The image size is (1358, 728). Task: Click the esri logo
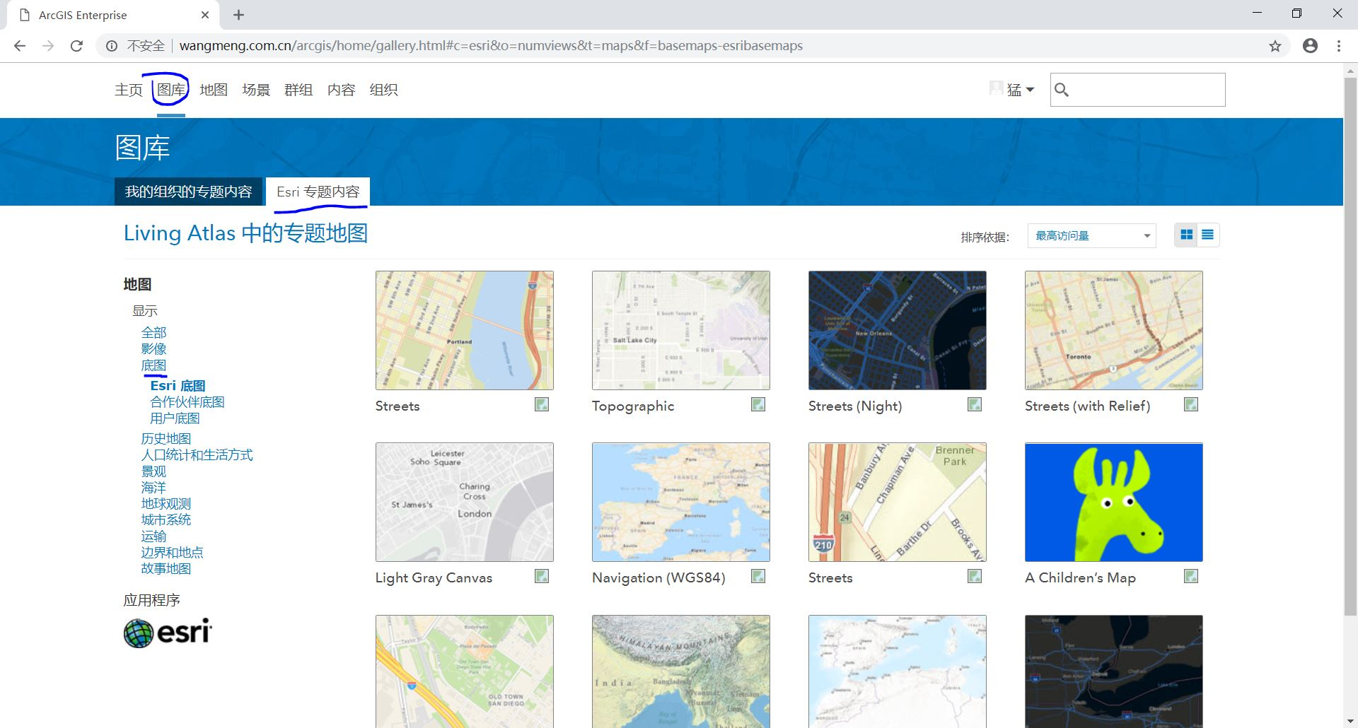(168, 633)
